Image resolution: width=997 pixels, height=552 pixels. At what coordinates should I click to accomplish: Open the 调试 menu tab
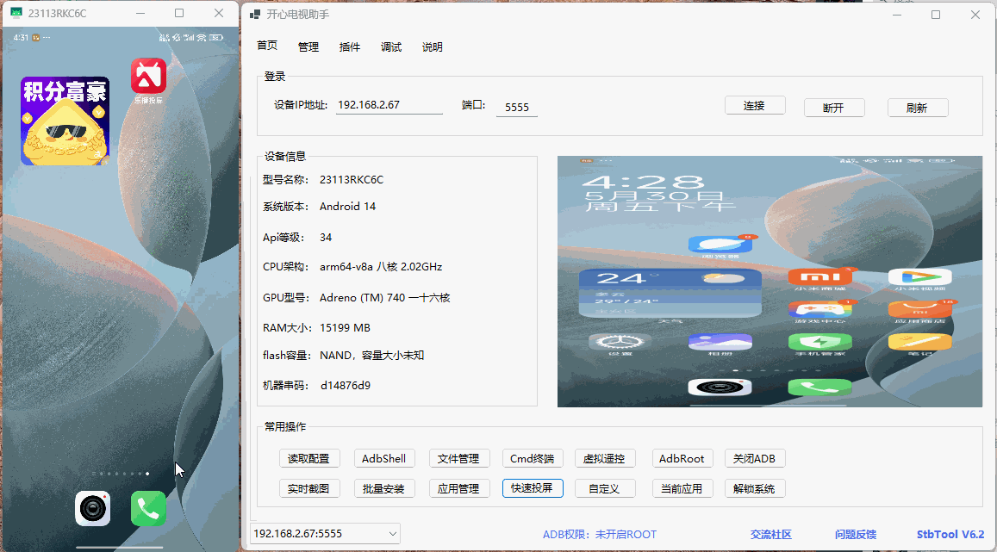coord(391,47)
